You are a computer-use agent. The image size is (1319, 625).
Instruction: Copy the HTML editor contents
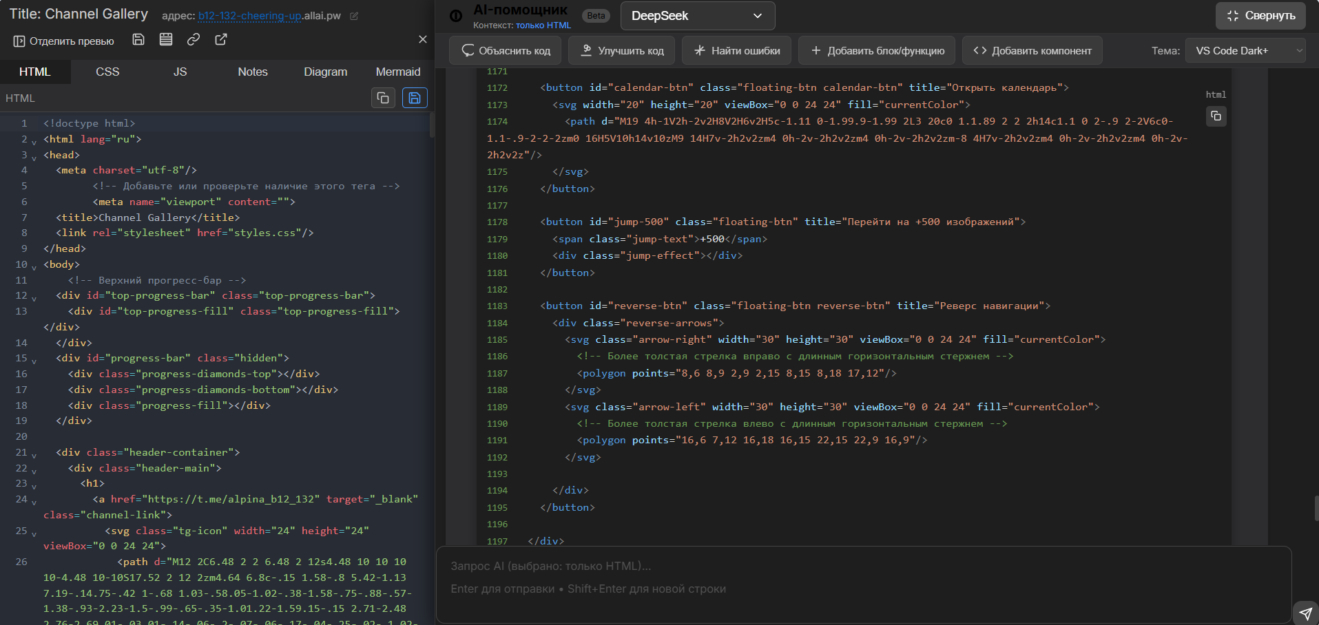click(x=383, y=98)
